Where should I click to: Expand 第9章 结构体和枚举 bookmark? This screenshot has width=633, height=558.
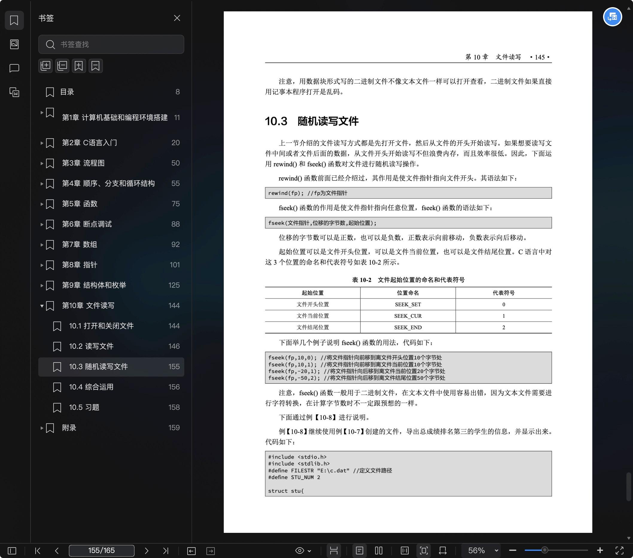[x=42, y=285]
